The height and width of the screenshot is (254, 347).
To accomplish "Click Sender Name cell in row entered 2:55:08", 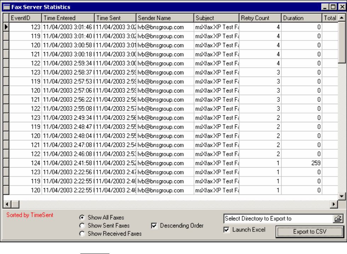I will click(165, 109).
